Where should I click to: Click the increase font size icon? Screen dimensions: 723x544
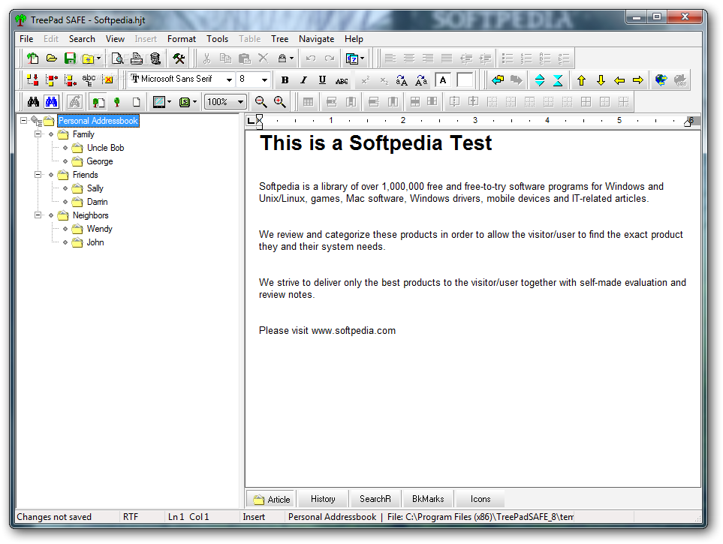[x=402, y=81]
